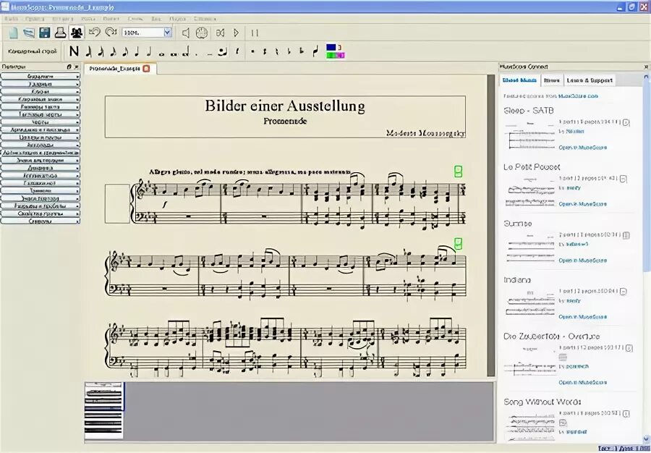Image resolution: width=651 pixels, height=453 pixels.
Task: Expand the Тактовые черты palette
Action: 41,114
